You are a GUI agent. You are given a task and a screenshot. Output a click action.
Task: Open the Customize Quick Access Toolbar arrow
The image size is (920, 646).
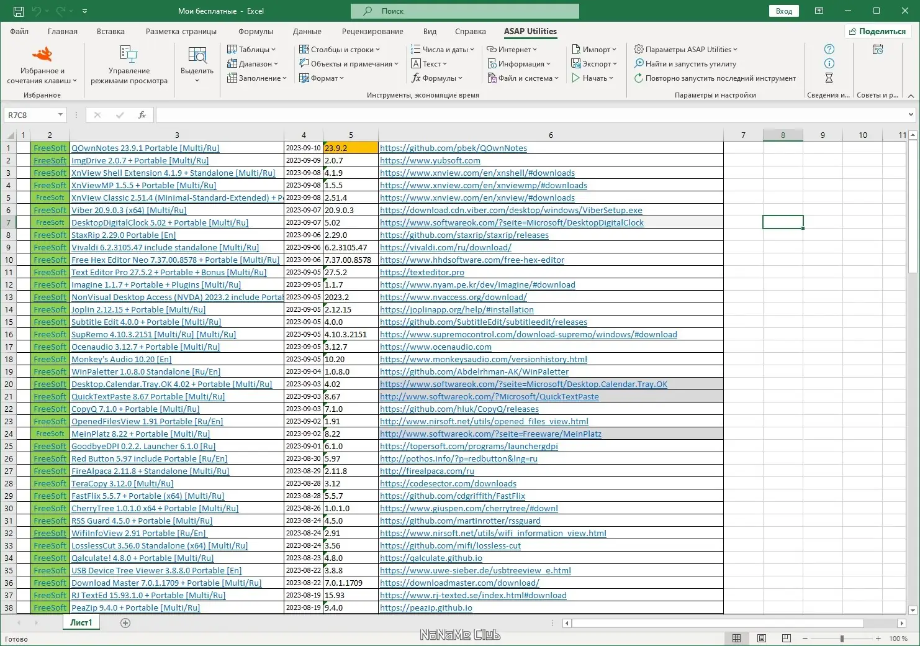pyautogui.click(x=84, y=11)
